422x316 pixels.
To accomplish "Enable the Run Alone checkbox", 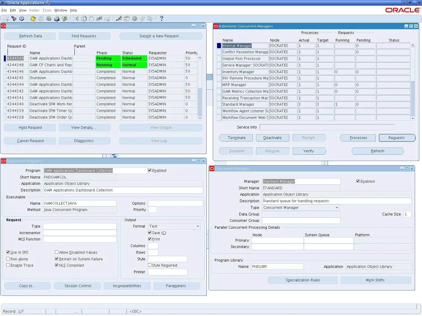I will point(8,259).
